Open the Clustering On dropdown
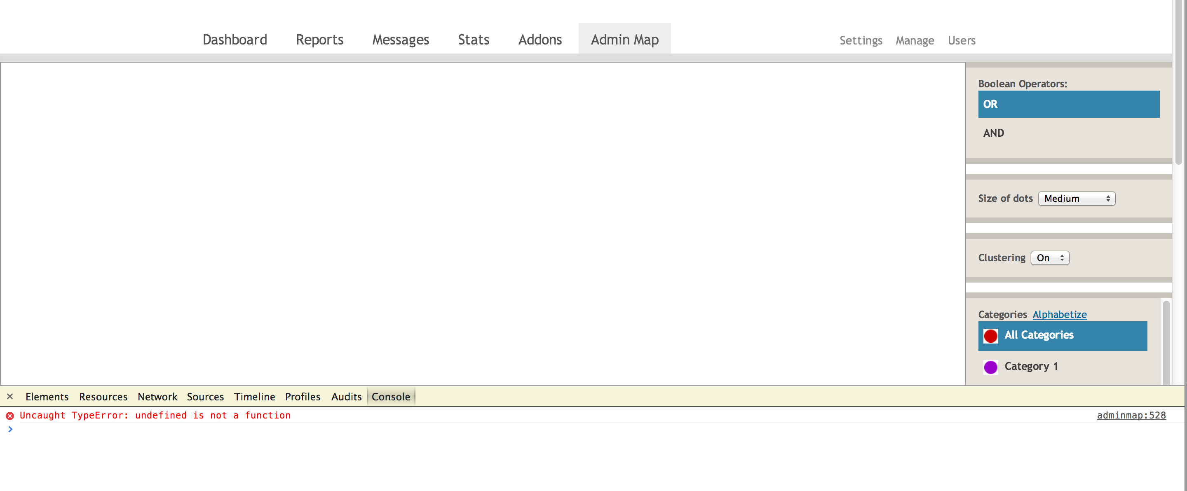Viewport: 1187px width, 491px height. coord(1049,258)
